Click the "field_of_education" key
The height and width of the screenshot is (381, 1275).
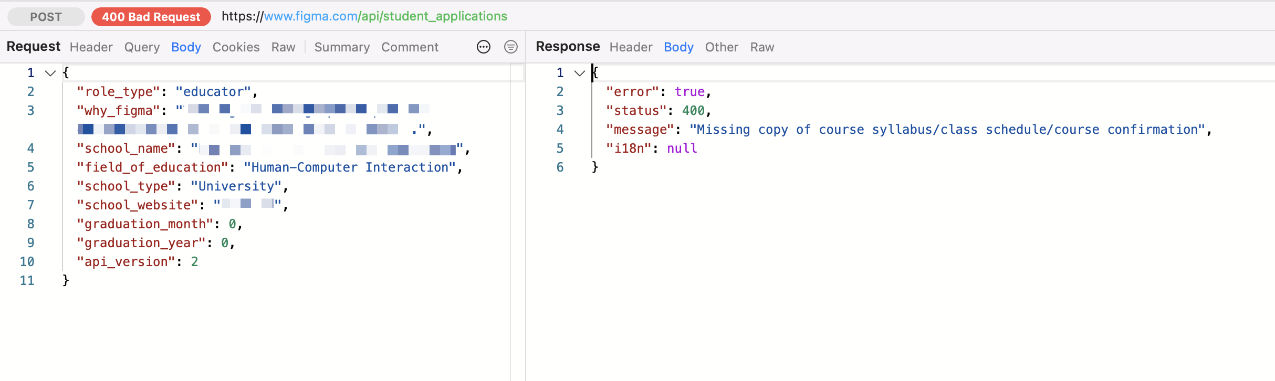pos(152,167)
